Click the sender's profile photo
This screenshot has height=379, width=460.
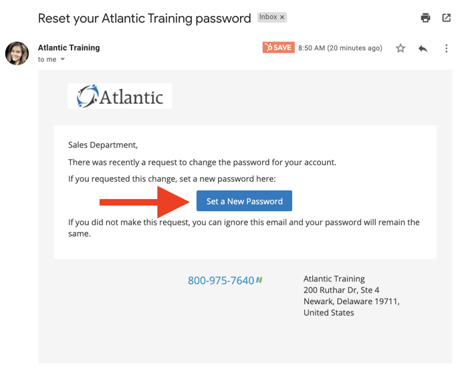click(17, 53)
